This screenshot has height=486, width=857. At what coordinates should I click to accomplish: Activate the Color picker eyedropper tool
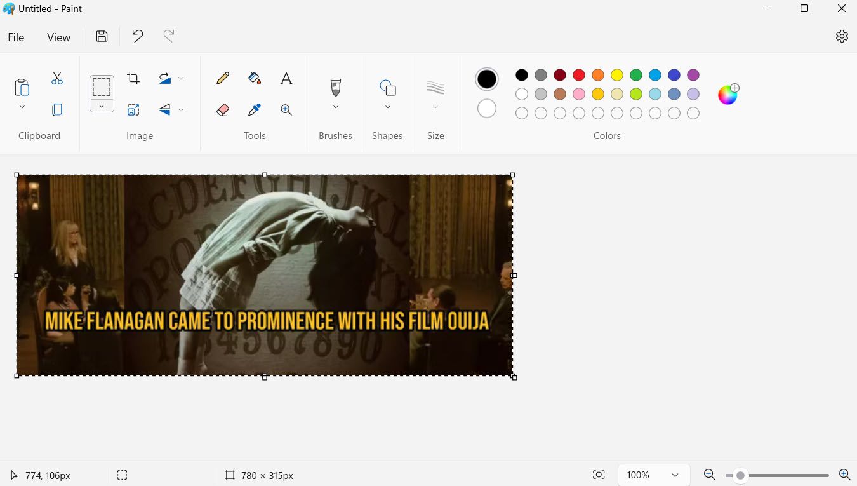pyautogui.click(x=255, y=110)
